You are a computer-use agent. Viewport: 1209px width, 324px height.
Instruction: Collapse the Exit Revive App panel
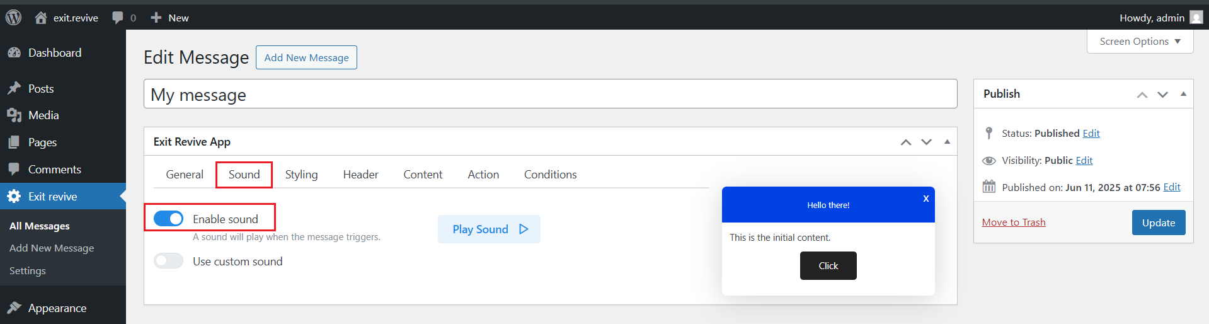pyautogui.click(x=947, y=142)
